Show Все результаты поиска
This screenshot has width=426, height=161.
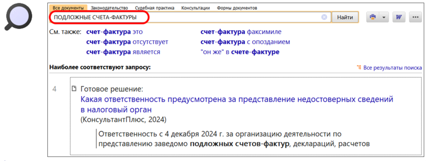393,68
